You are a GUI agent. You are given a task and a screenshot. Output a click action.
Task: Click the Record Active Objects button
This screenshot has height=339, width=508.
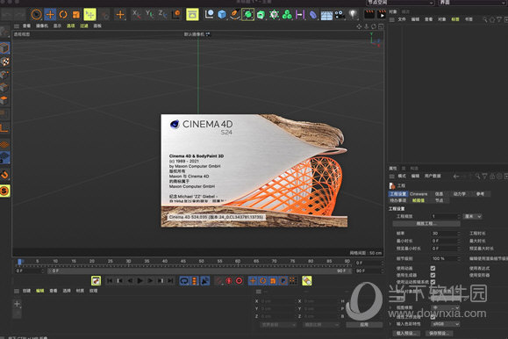(229, 281)
